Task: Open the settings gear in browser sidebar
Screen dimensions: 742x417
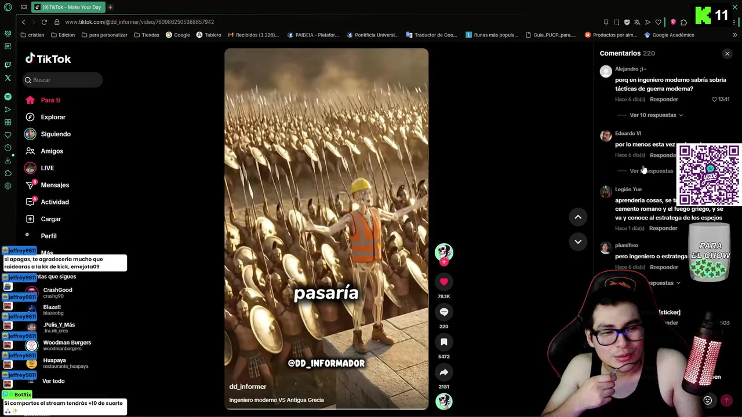Action: pos(8,186)
